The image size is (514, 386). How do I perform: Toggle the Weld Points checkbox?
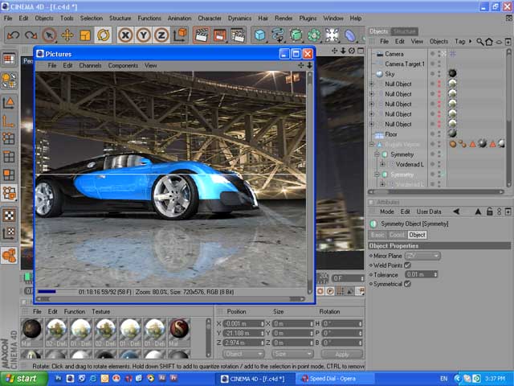click(407, 265)
